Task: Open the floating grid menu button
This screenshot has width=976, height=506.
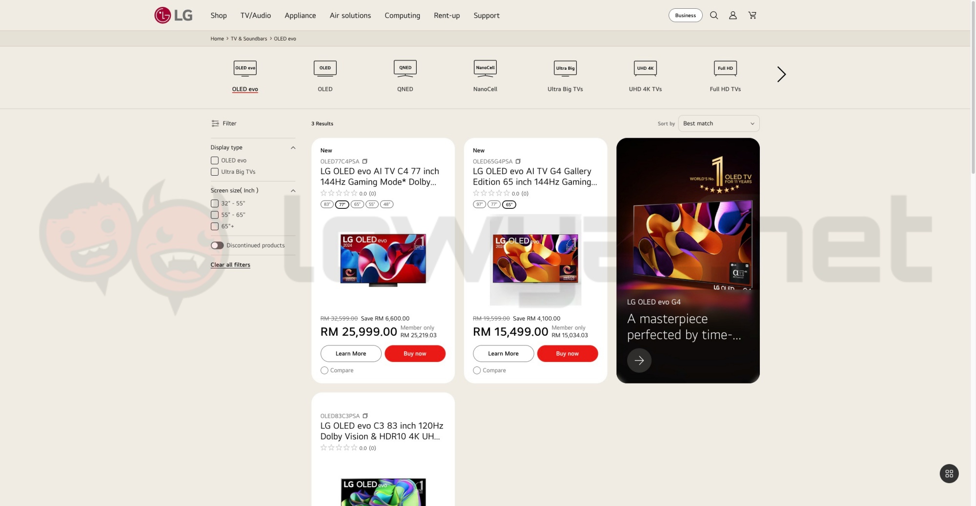Action: pyautogui.click(x=949, y=473)
